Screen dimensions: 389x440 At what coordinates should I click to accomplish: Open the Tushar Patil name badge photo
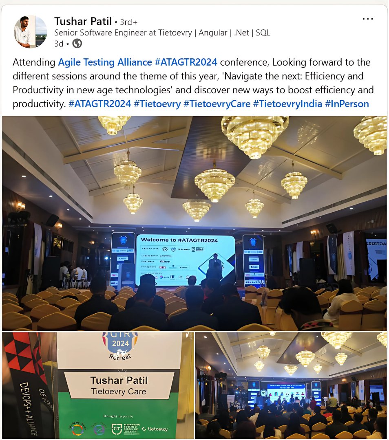[x=98, y=385]
